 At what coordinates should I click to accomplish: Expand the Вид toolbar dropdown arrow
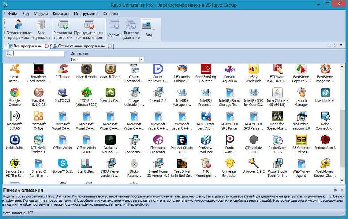154,29
